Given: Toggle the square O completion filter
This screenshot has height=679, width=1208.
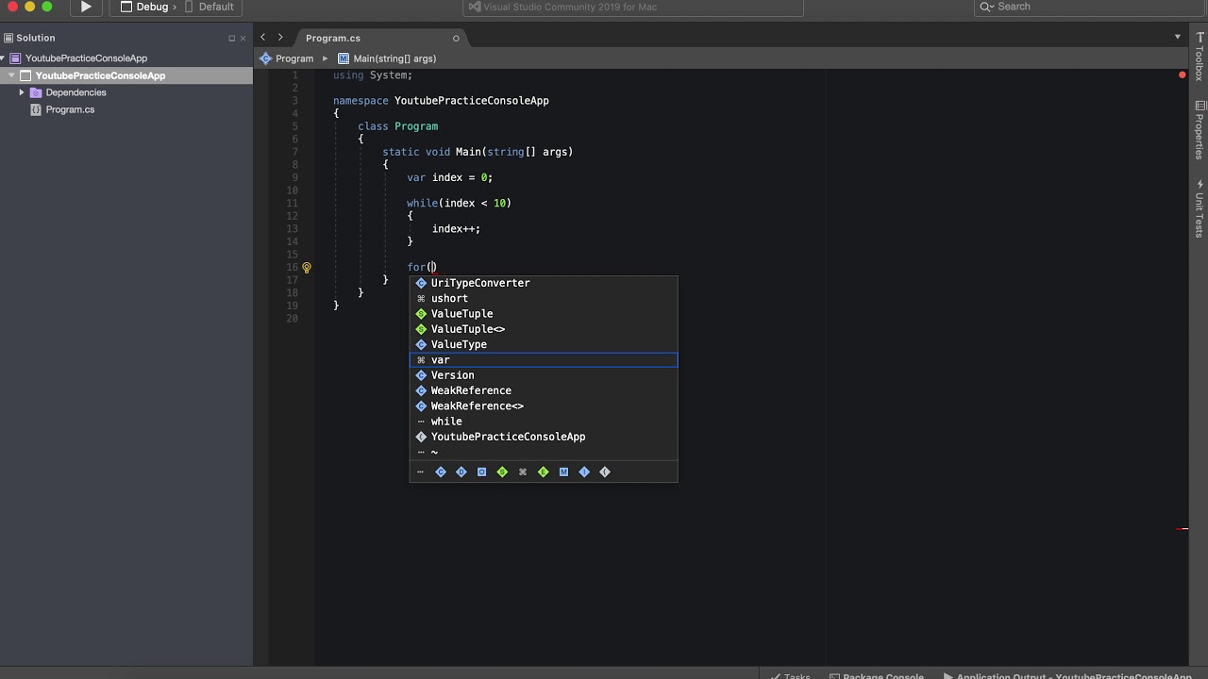Looking at the screenshot, I should point(481,472).
